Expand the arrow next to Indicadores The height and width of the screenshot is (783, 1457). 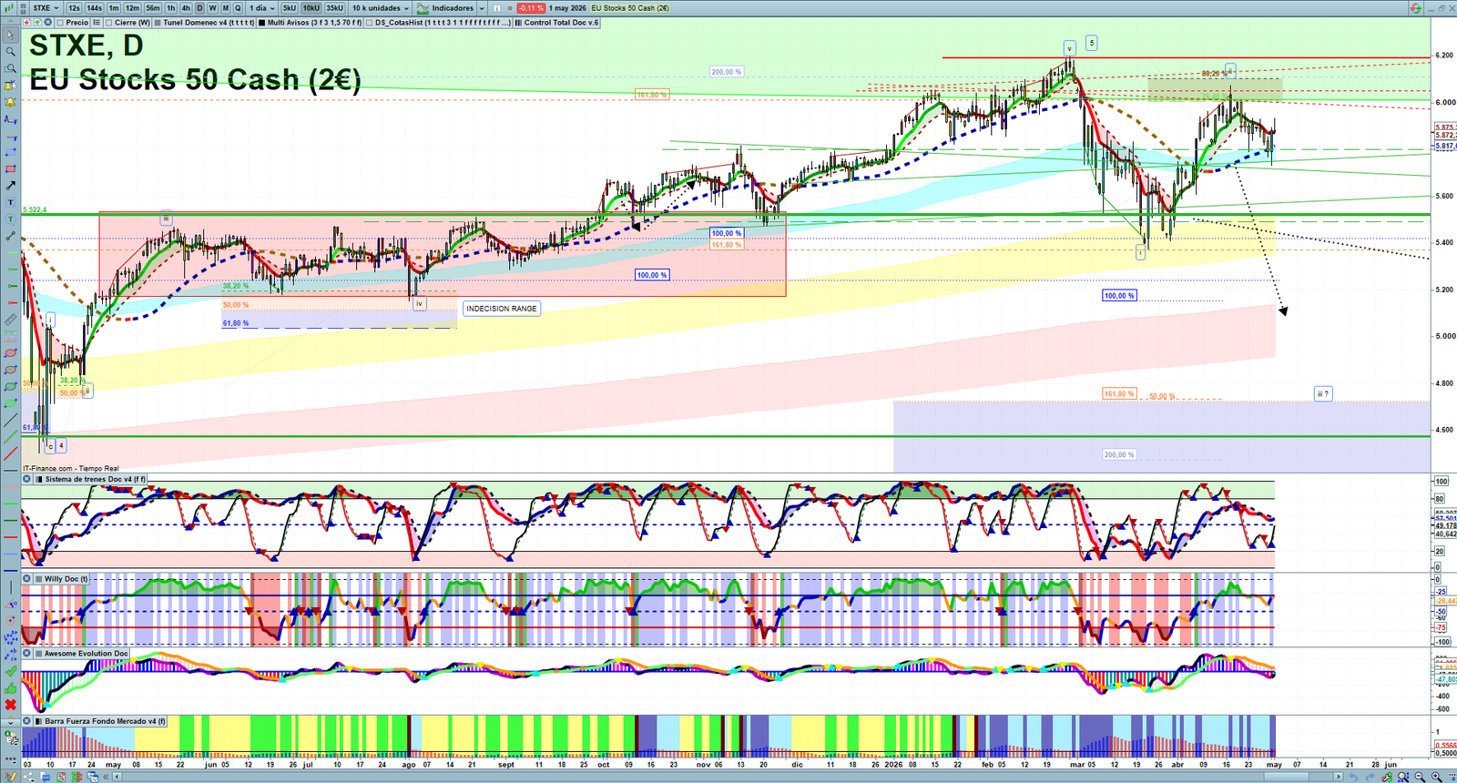click(482, 8)
